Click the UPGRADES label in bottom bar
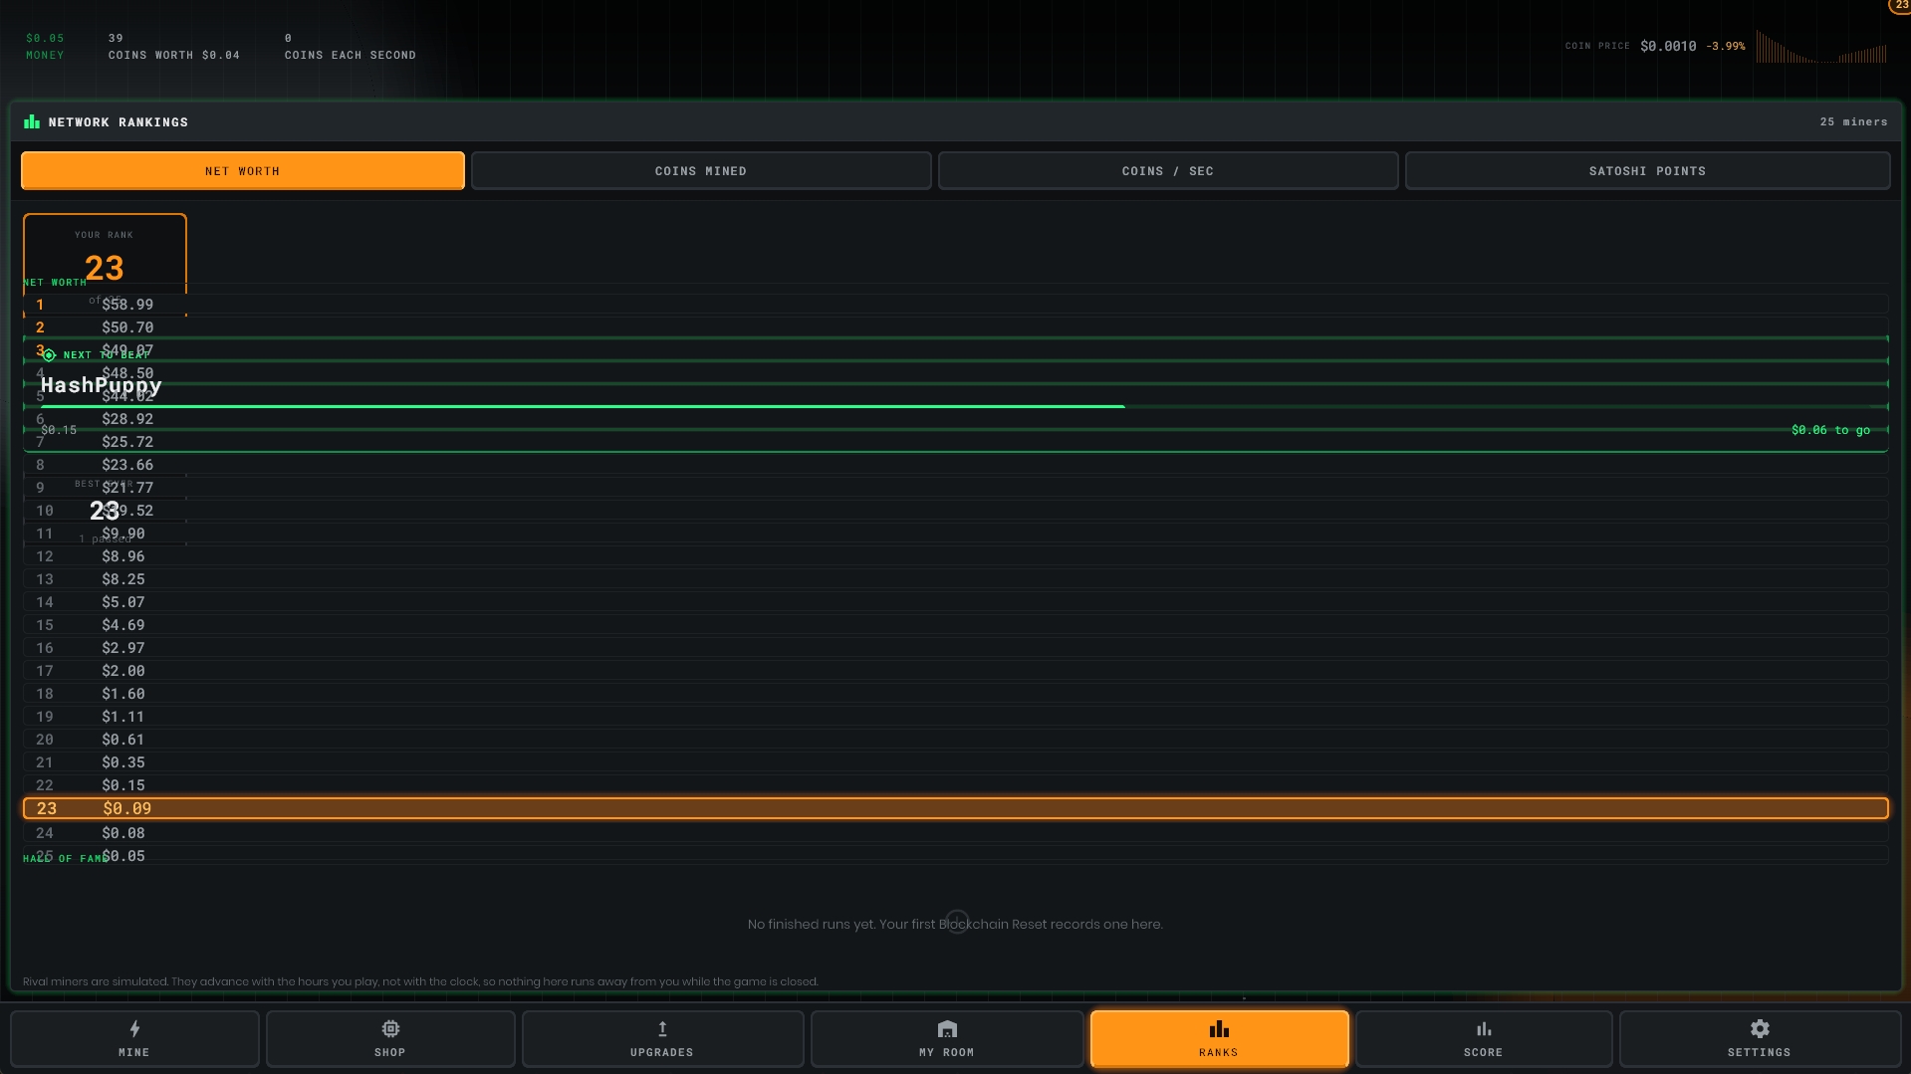Image resolution: width=1911 pixels, height=1074 pixels. click(x=662, y=1052)
